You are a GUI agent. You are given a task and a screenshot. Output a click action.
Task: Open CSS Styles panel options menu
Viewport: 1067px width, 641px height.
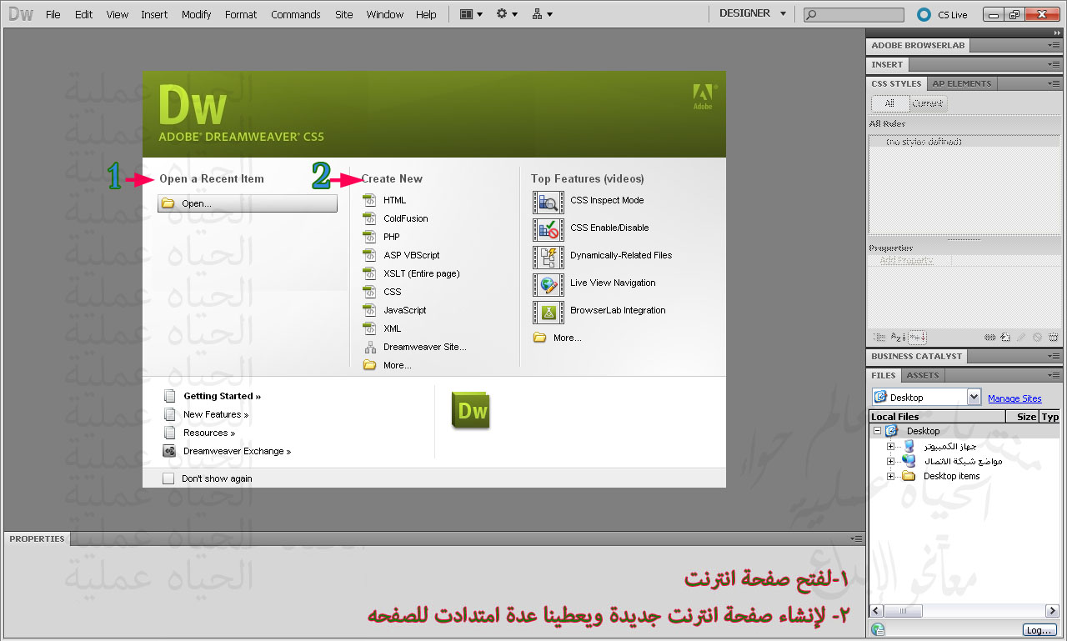pyautogui.click(x=1054, y=83)
